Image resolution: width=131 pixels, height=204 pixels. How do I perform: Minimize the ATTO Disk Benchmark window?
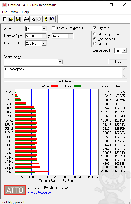coord(99,5)
